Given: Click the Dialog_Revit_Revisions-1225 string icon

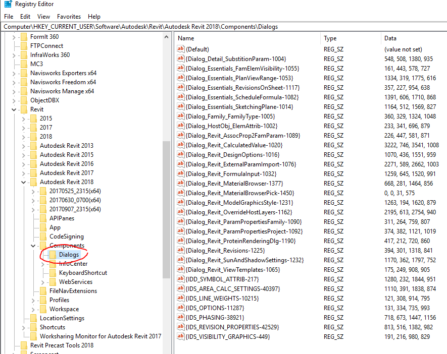Looking at the screenshot, I should tap(180, 251).
